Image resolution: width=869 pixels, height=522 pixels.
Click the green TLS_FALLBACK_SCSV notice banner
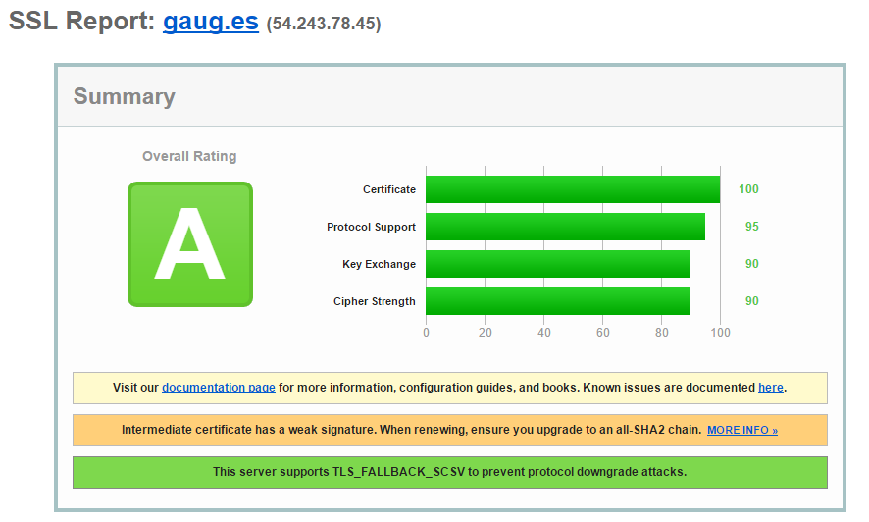[x=449, y=472]
